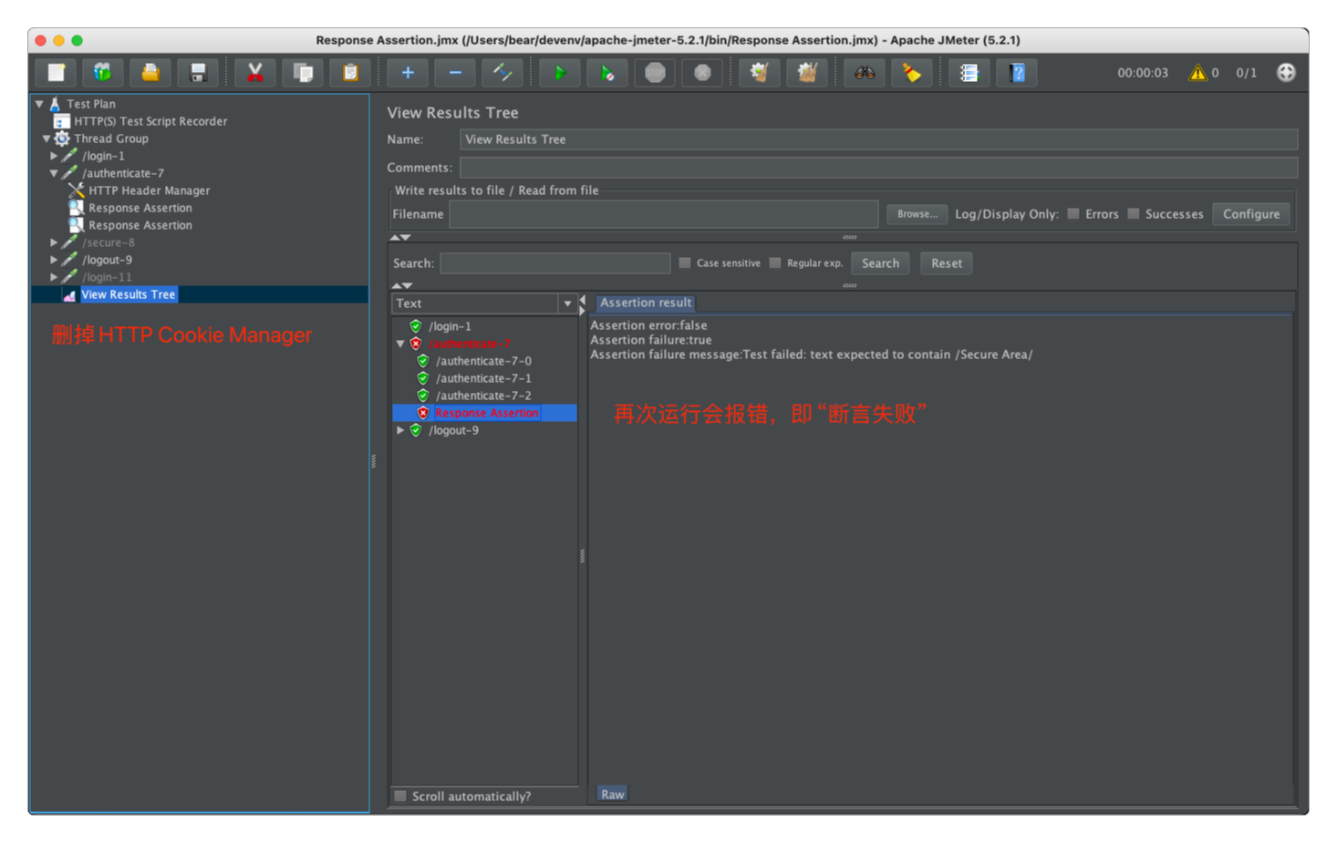
Task: Open the function helper dialog
Action: (969, 73)
